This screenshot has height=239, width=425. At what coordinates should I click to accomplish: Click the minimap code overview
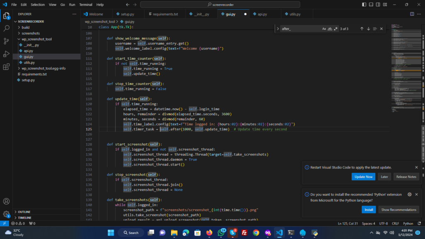pos(401,66)
